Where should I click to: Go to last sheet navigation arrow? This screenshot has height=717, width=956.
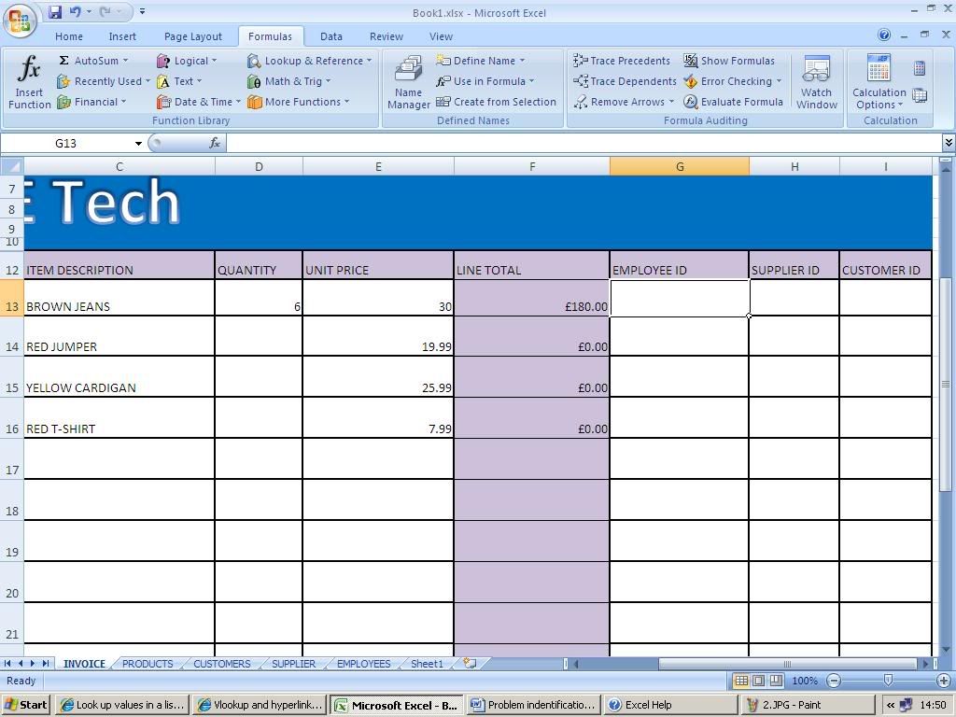pos(46,664)
